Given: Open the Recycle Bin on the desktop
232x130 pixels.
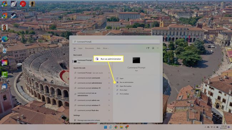Looking at the screenshot, I should [5, 51].
